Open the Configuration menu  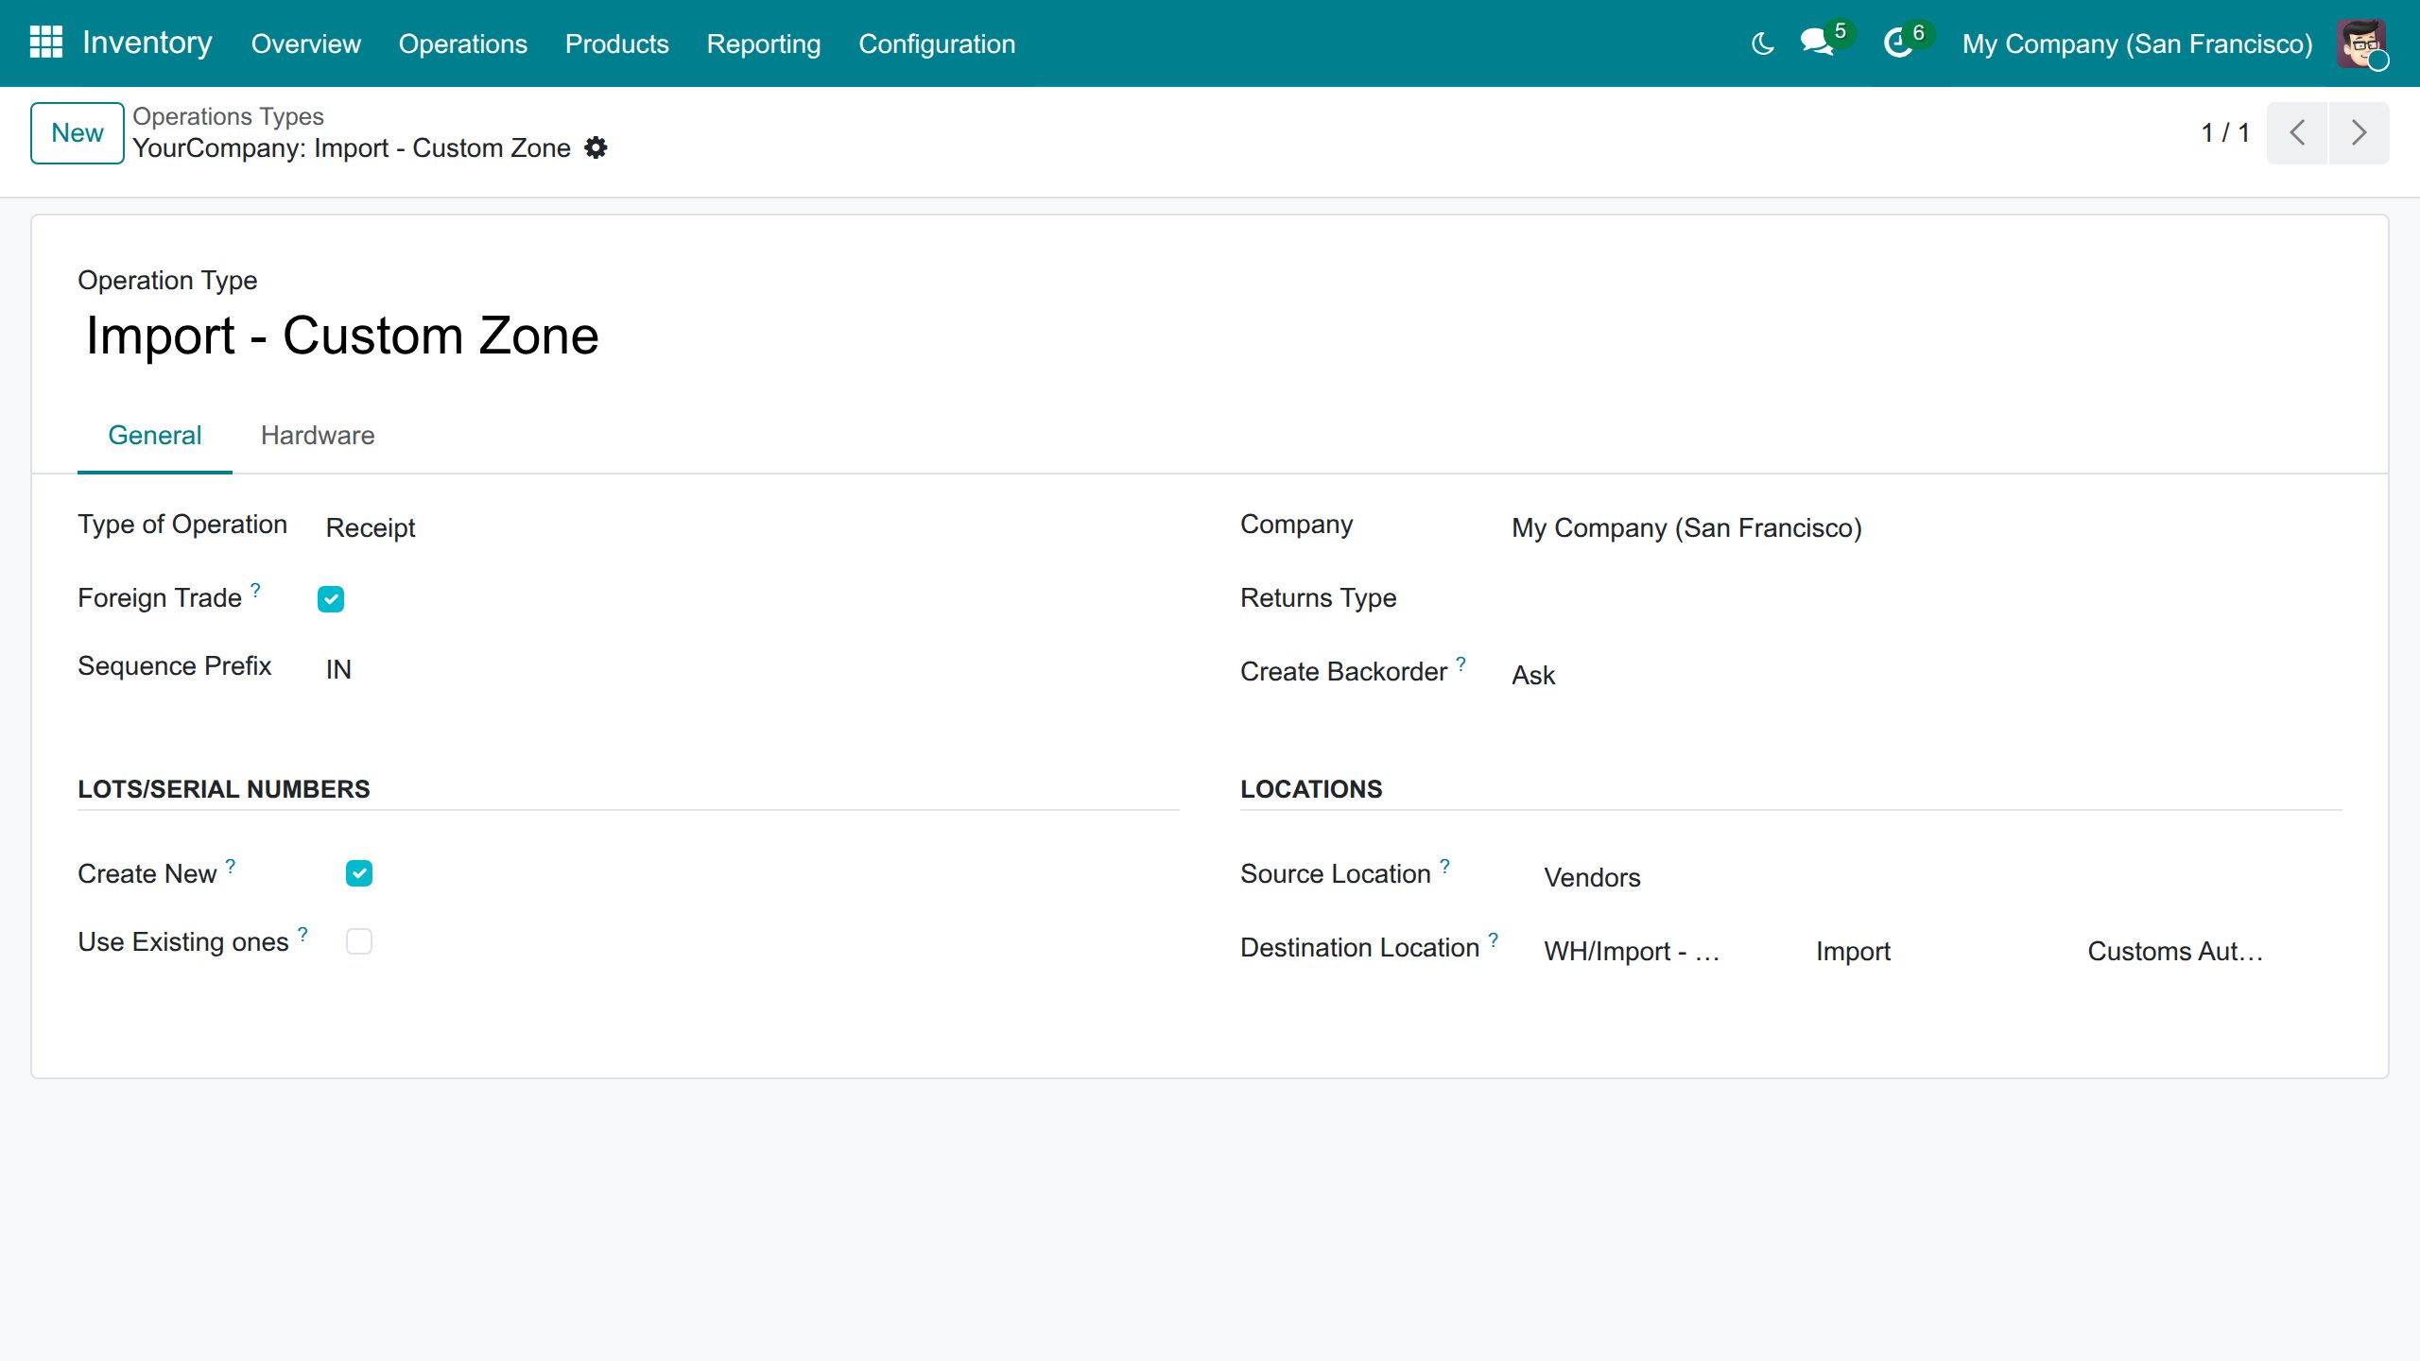[x=937, y=43]
